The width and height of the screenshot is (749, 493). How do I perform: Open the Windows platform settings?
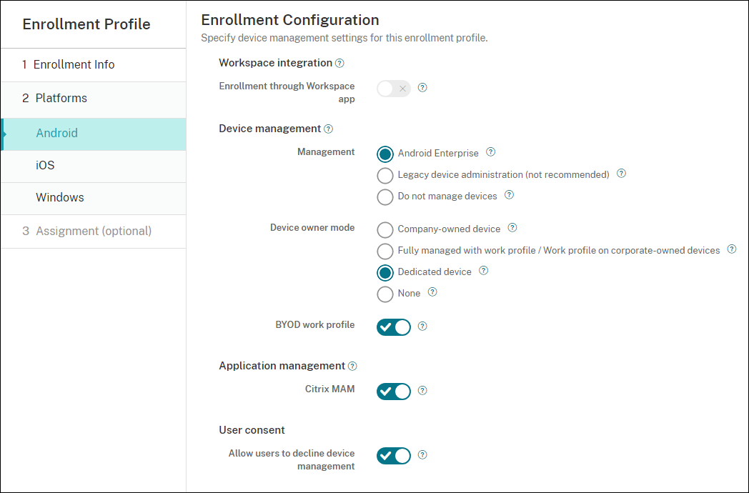coord(60,197)
